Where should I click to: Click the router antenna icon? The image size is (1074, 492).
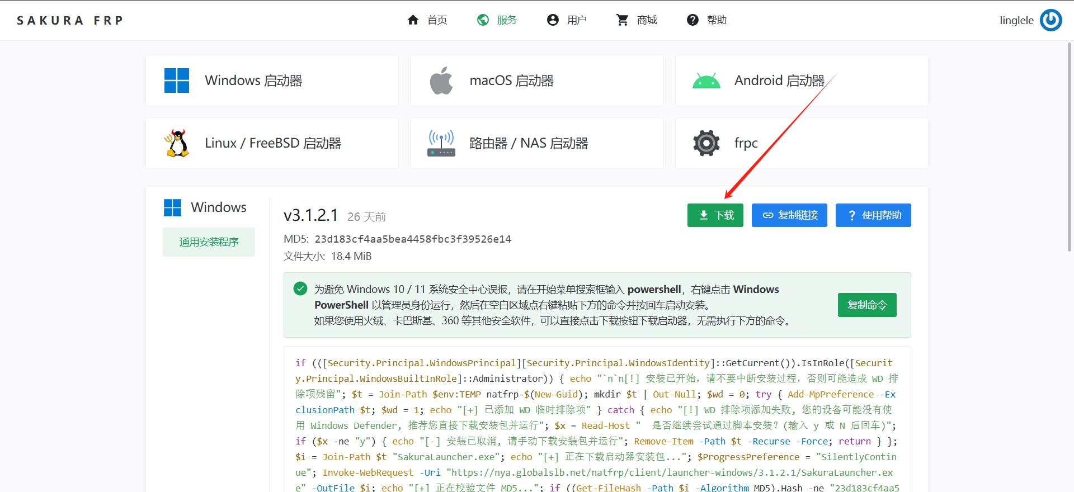(x=441, y=143)
